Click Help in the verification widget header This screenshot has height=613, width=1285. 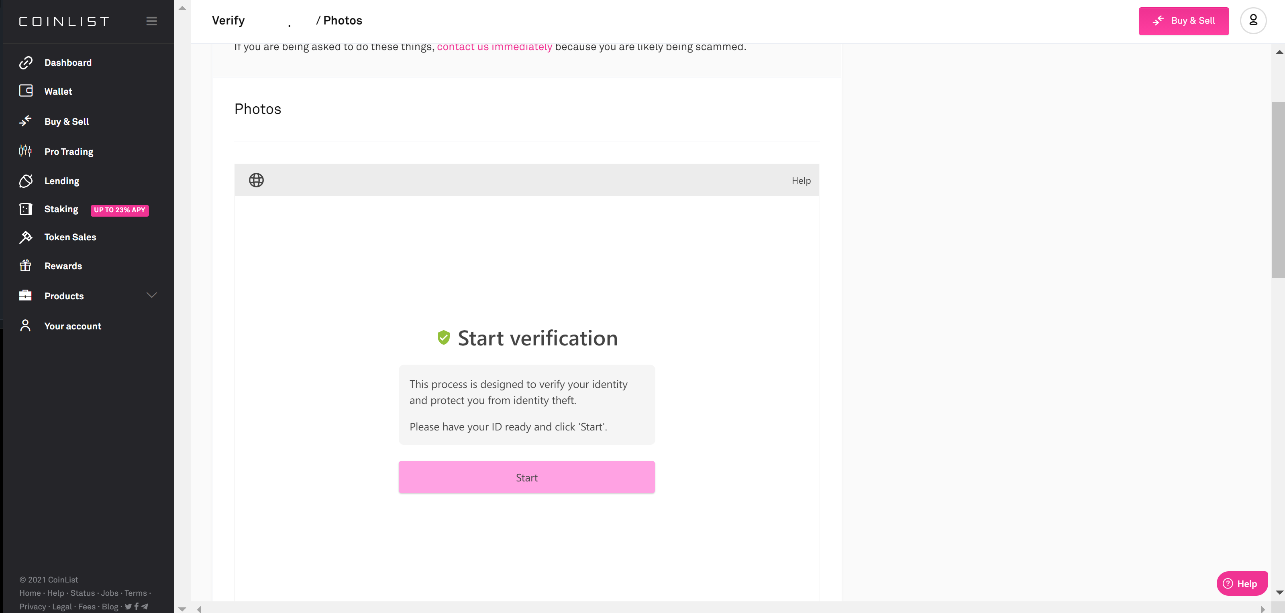pyautogui.click(x=801, y=181)
